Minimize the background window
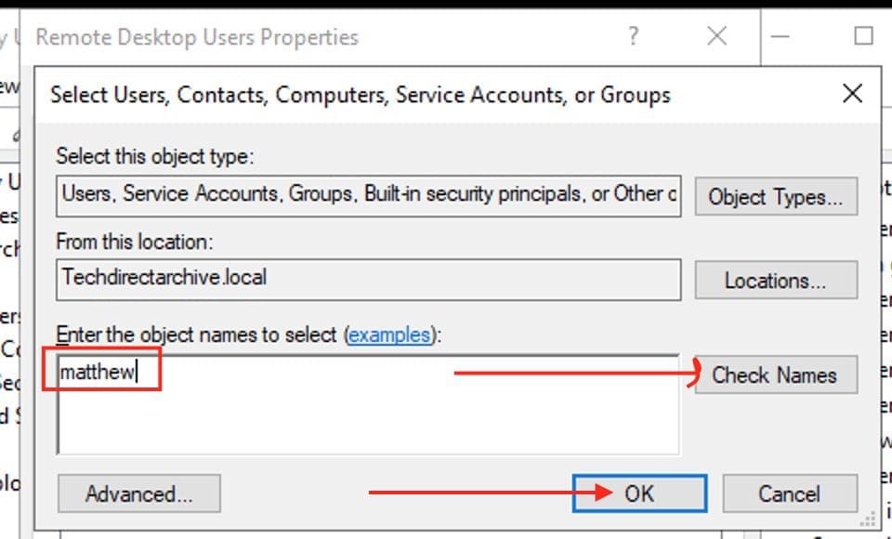 click(x=780, y=37)
